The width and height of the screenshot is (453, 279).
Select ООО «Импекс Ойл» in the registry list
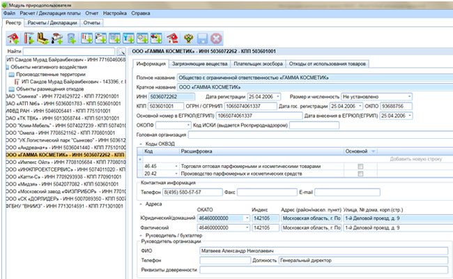point(66,162)
